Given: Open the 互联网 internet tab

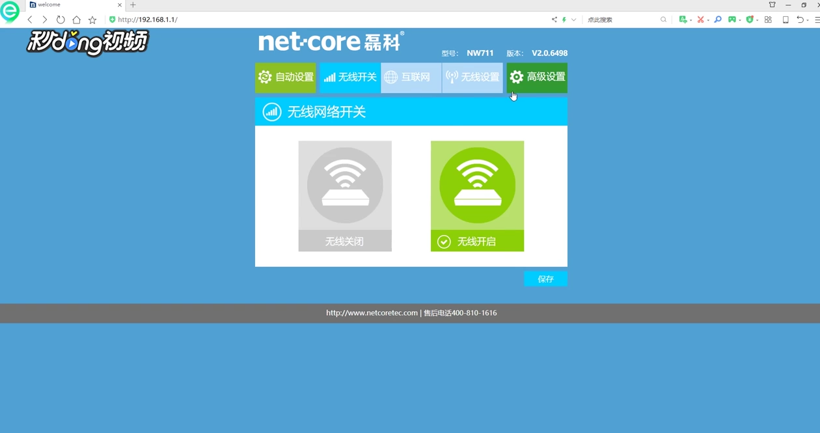Looking at the screenshot, I should pos(411,77).
